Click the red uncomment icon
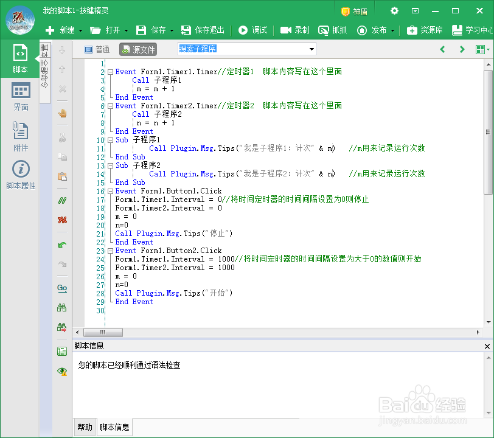 pyautogui.click(x=62, y=220)
